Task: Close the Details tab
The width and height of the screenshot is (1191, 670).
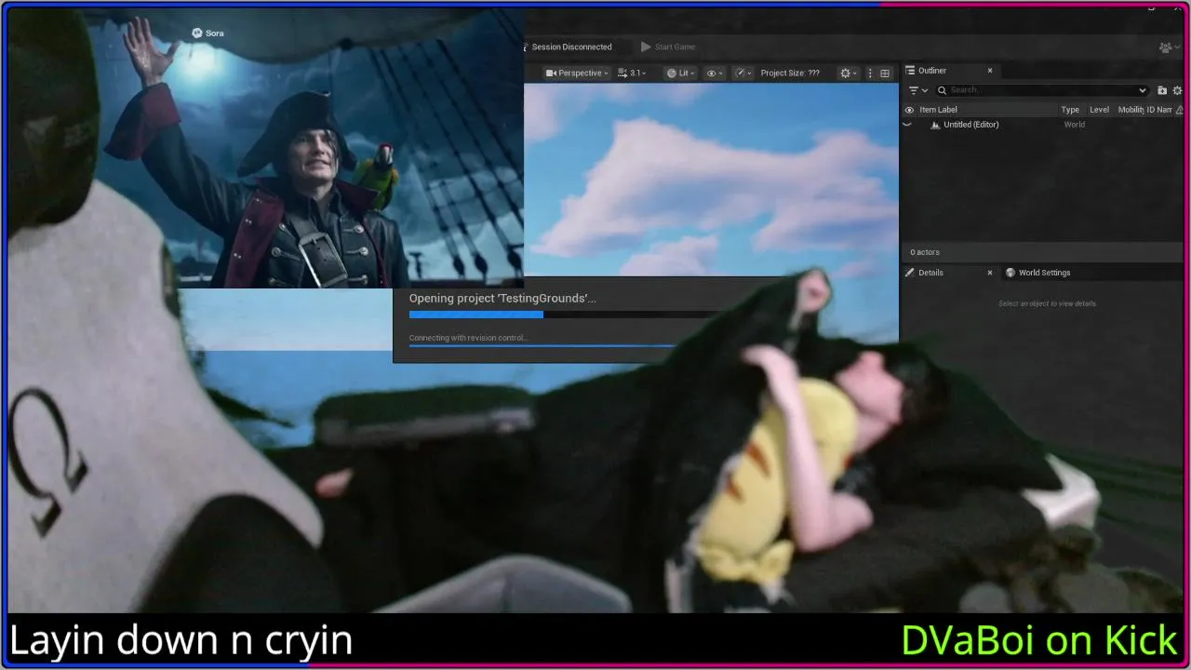Action: [x=989, y=273]
